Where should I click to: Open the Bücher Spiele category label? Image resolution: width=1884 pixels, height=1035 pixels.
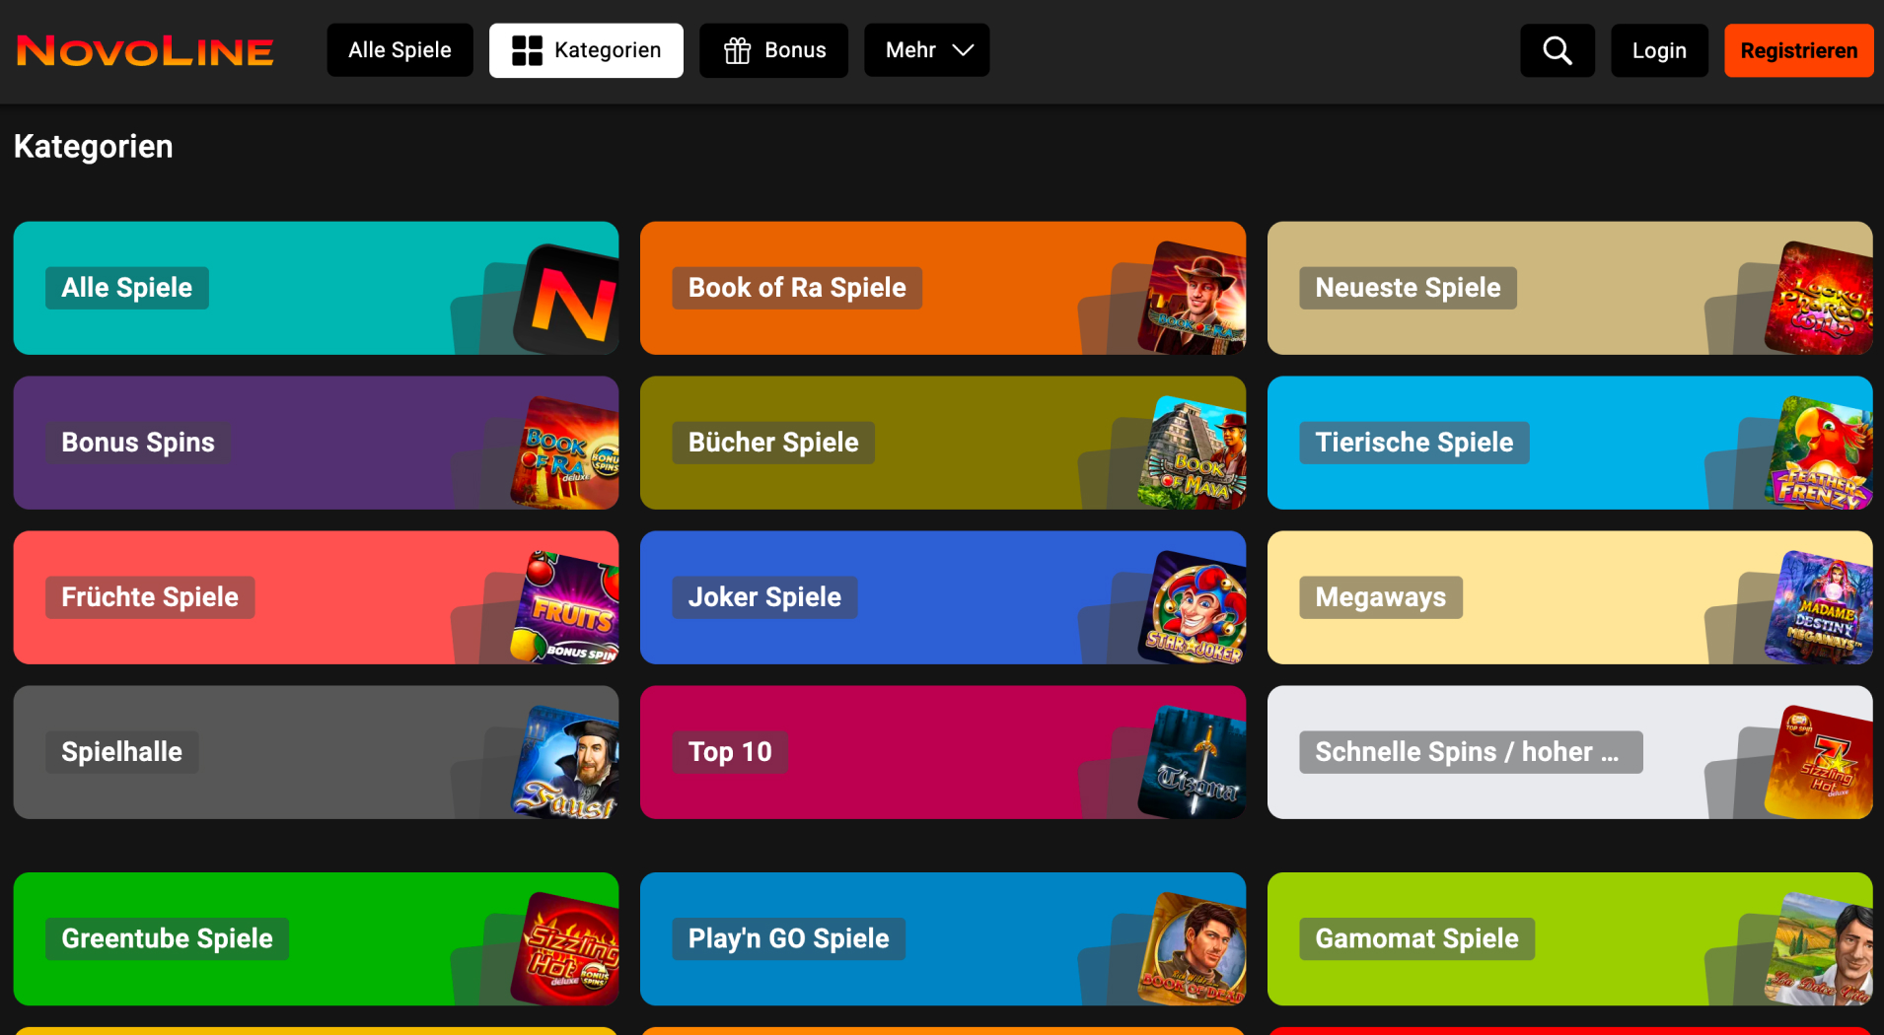[773, 443]
